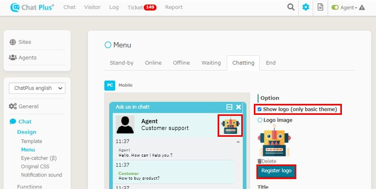Image resolution: width=376 pixels, height=189 pixels.
Task: Select the PC preview mode
Action: point(110,86)
